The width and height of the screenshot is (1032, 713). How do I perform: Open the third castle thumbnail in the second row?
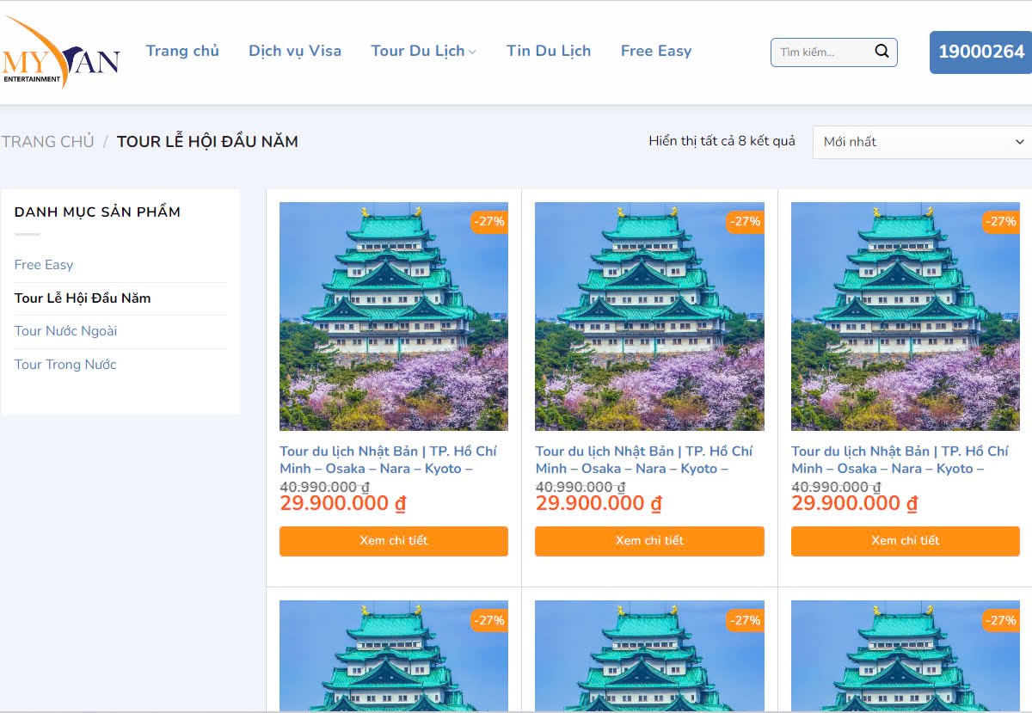pos(906,655)
